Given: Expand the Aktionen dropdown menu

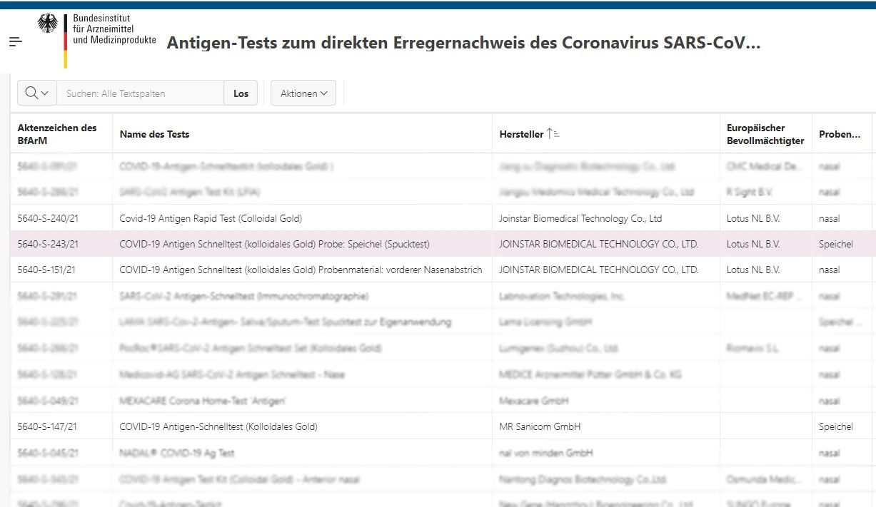Looking at the screenshot, I should tap(303, 93).
